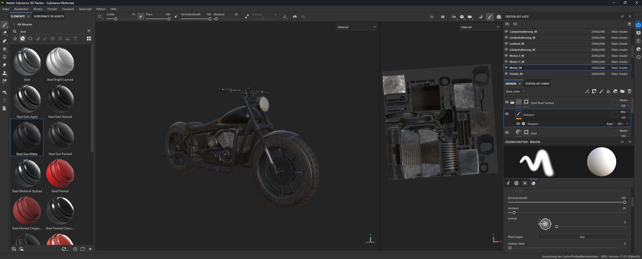Viewport: 642px width, 259px height.
Task: Switch to Substance 3D Assets tab
Action: [x=49, y=16]
